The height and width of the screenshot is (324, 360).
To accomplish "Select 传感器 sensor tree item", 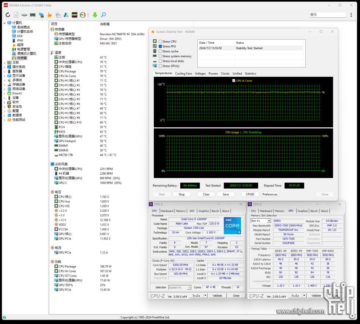I will click(22, 58).
